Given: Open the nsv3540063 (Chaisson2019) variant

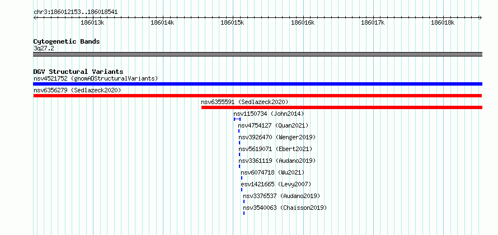Looking at the screenshot, I should (x=285, y=208).
